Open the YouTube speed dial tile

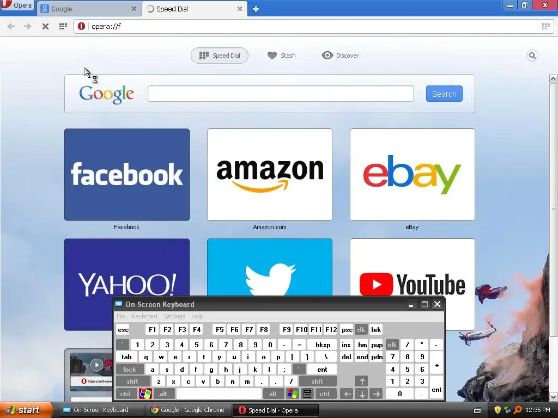coord(412,267)
